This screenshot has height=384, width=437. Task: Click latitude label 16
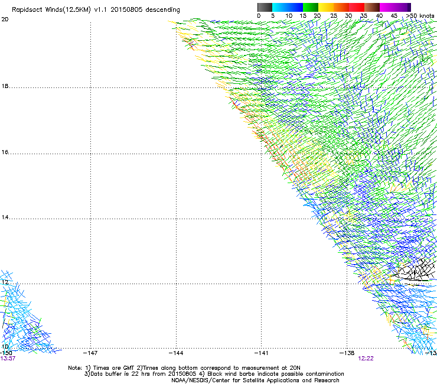point(5,152)
